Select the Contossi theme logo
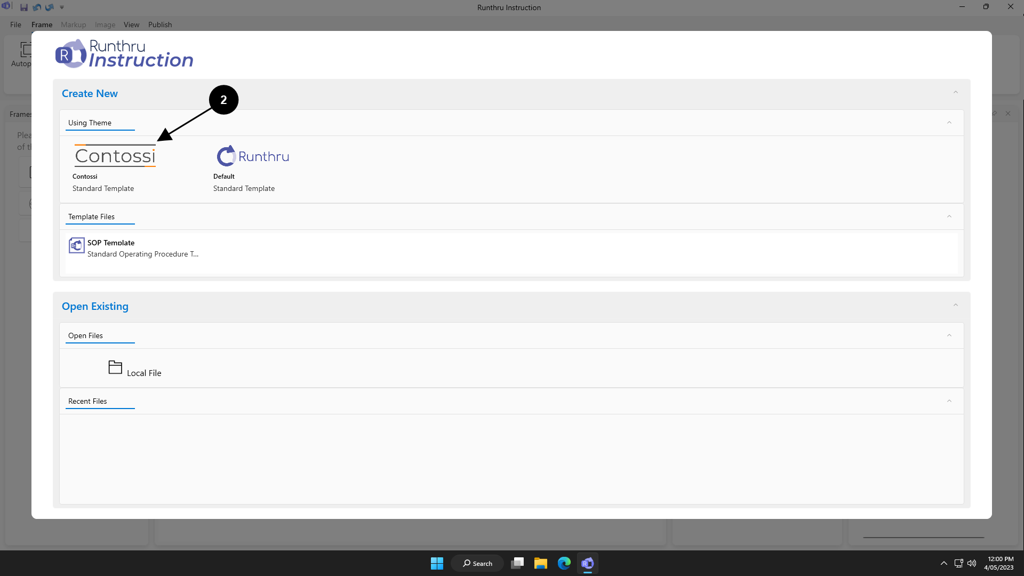Screen dimensions: 1024x576 pos(115,156)
